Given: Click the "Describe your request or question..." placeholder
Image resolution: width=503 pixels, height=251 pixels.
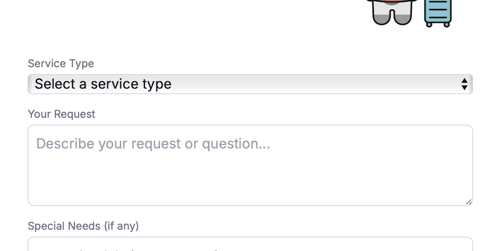Looking at the screenshot, I should [153, 144].
